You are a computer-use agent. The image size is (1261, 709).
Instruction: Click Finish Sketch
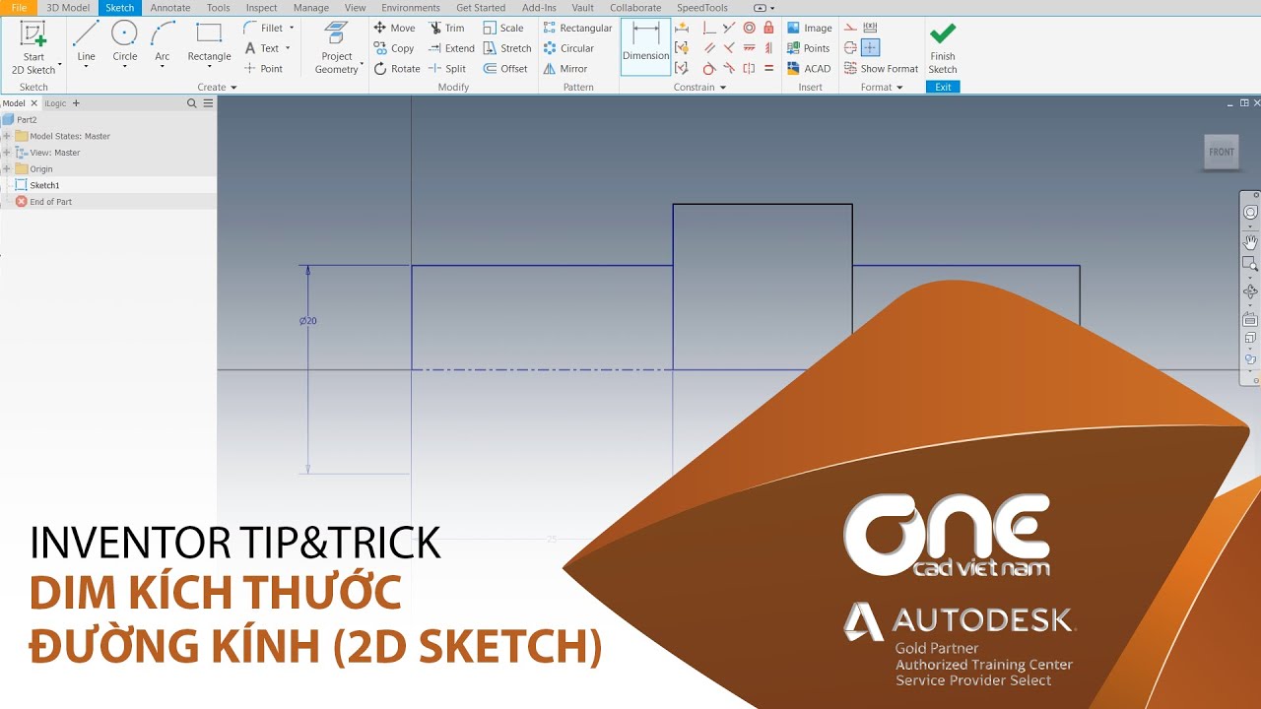pyautogui.click(x=943, y=48)
